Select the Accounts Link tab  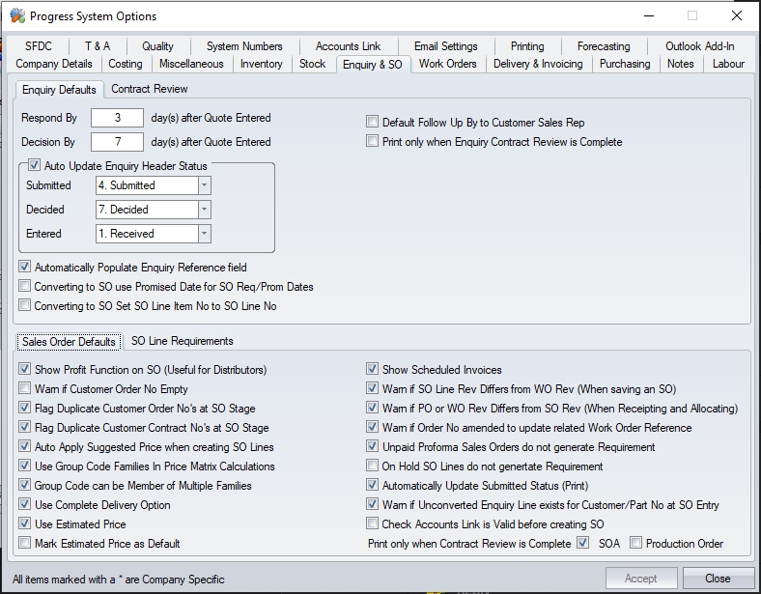point(348,46)
